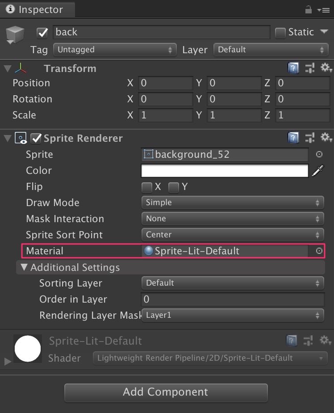334x413 pixels.
Task: Check the Flip X checkbox
Action: tap(146, 188)
